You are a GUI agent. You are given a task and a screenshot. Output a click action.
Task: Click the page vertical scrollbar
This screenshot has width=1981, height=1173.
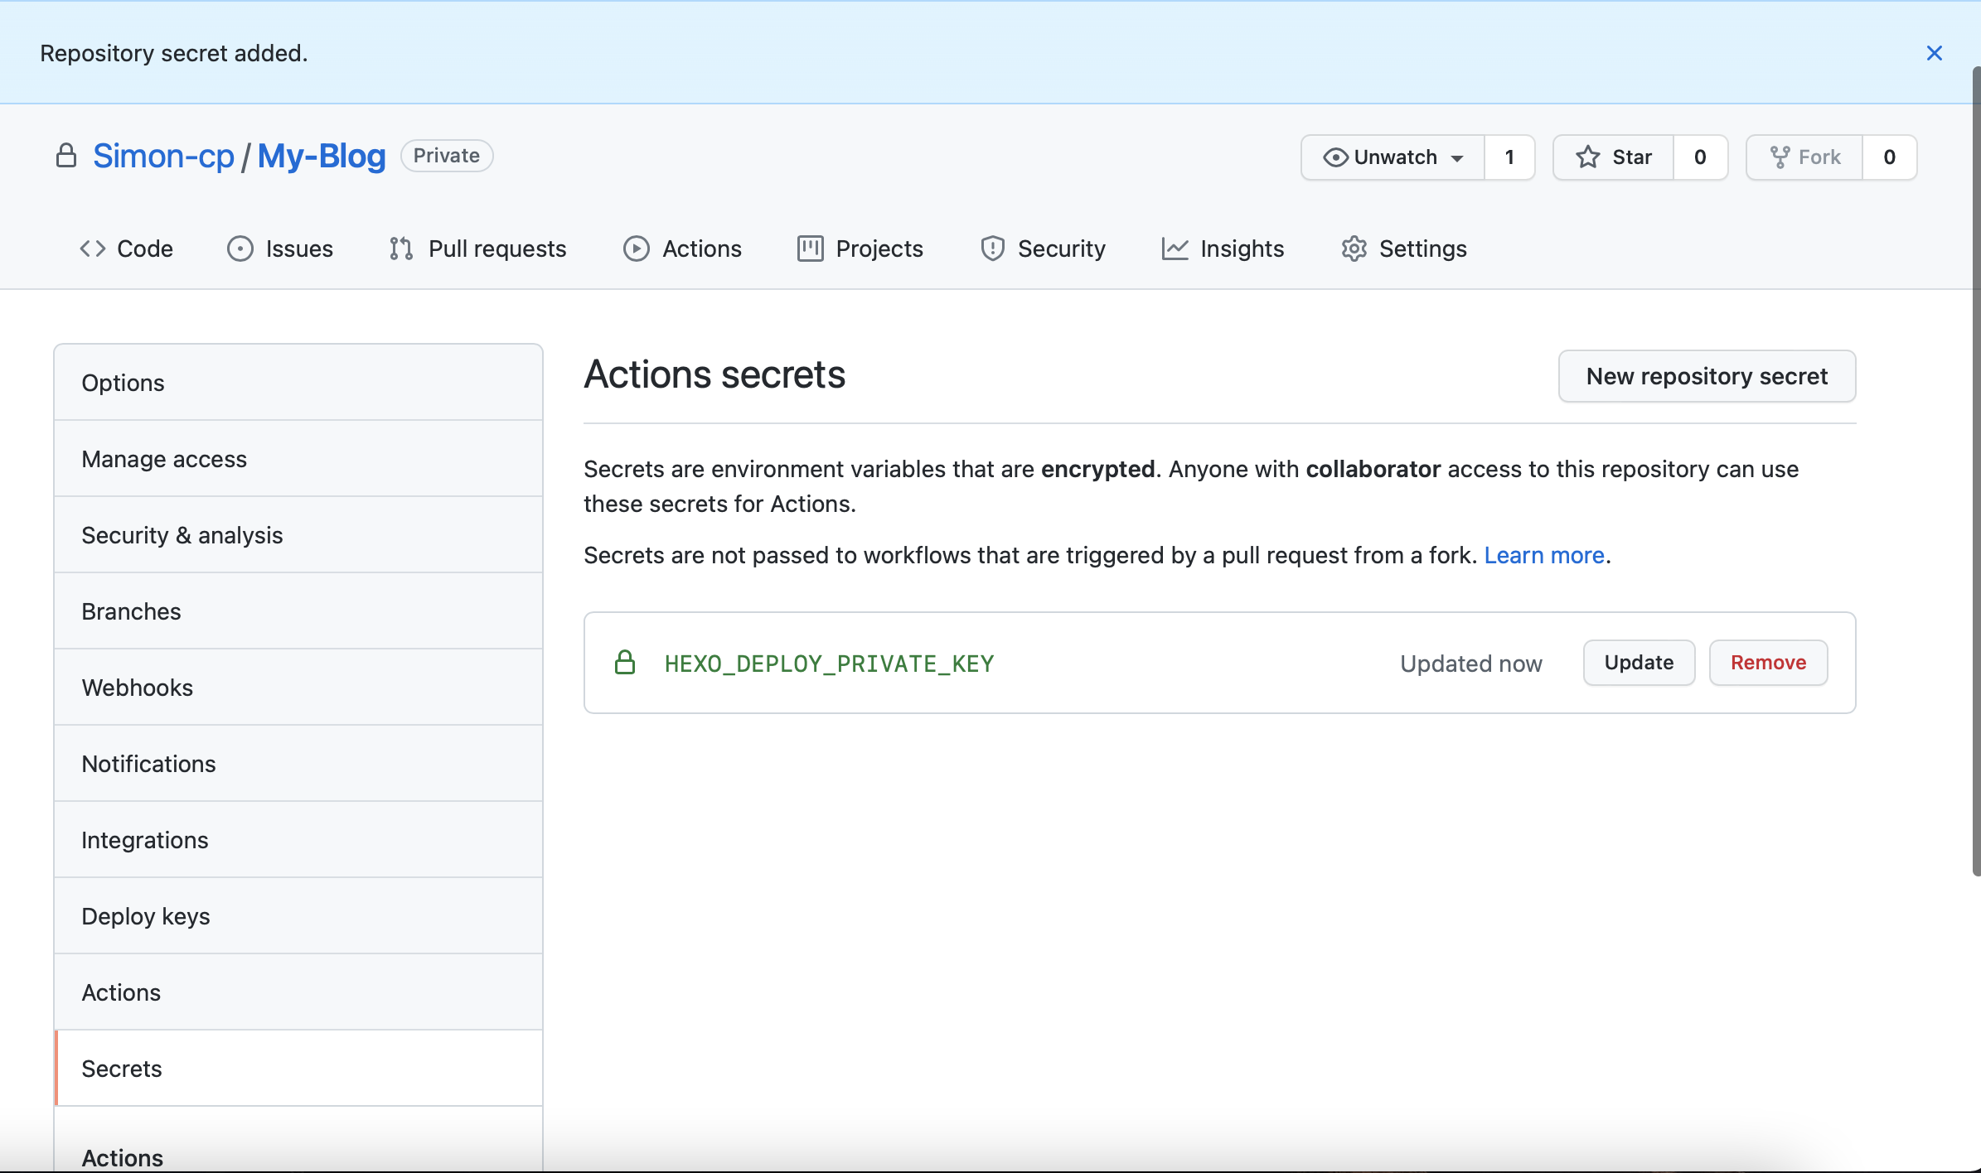click(1976, 471)
